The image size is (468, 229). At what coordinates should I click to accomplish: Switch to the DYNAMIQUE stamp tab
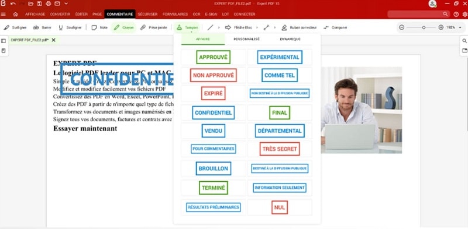pos(290,39)
